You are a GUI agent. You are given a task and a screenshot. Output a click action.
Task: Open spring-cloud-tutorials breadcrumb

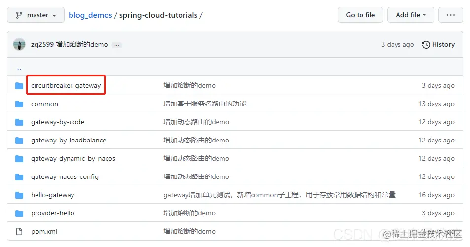(158, 15)
